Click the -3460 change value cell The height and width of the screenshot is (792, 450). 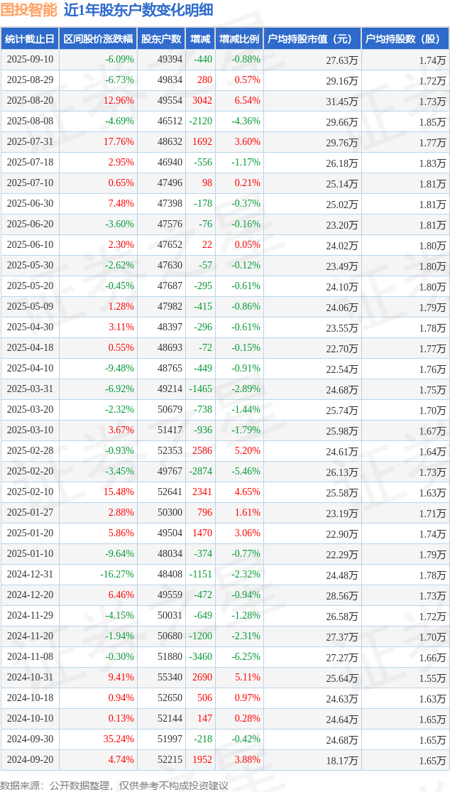[199, 656]
